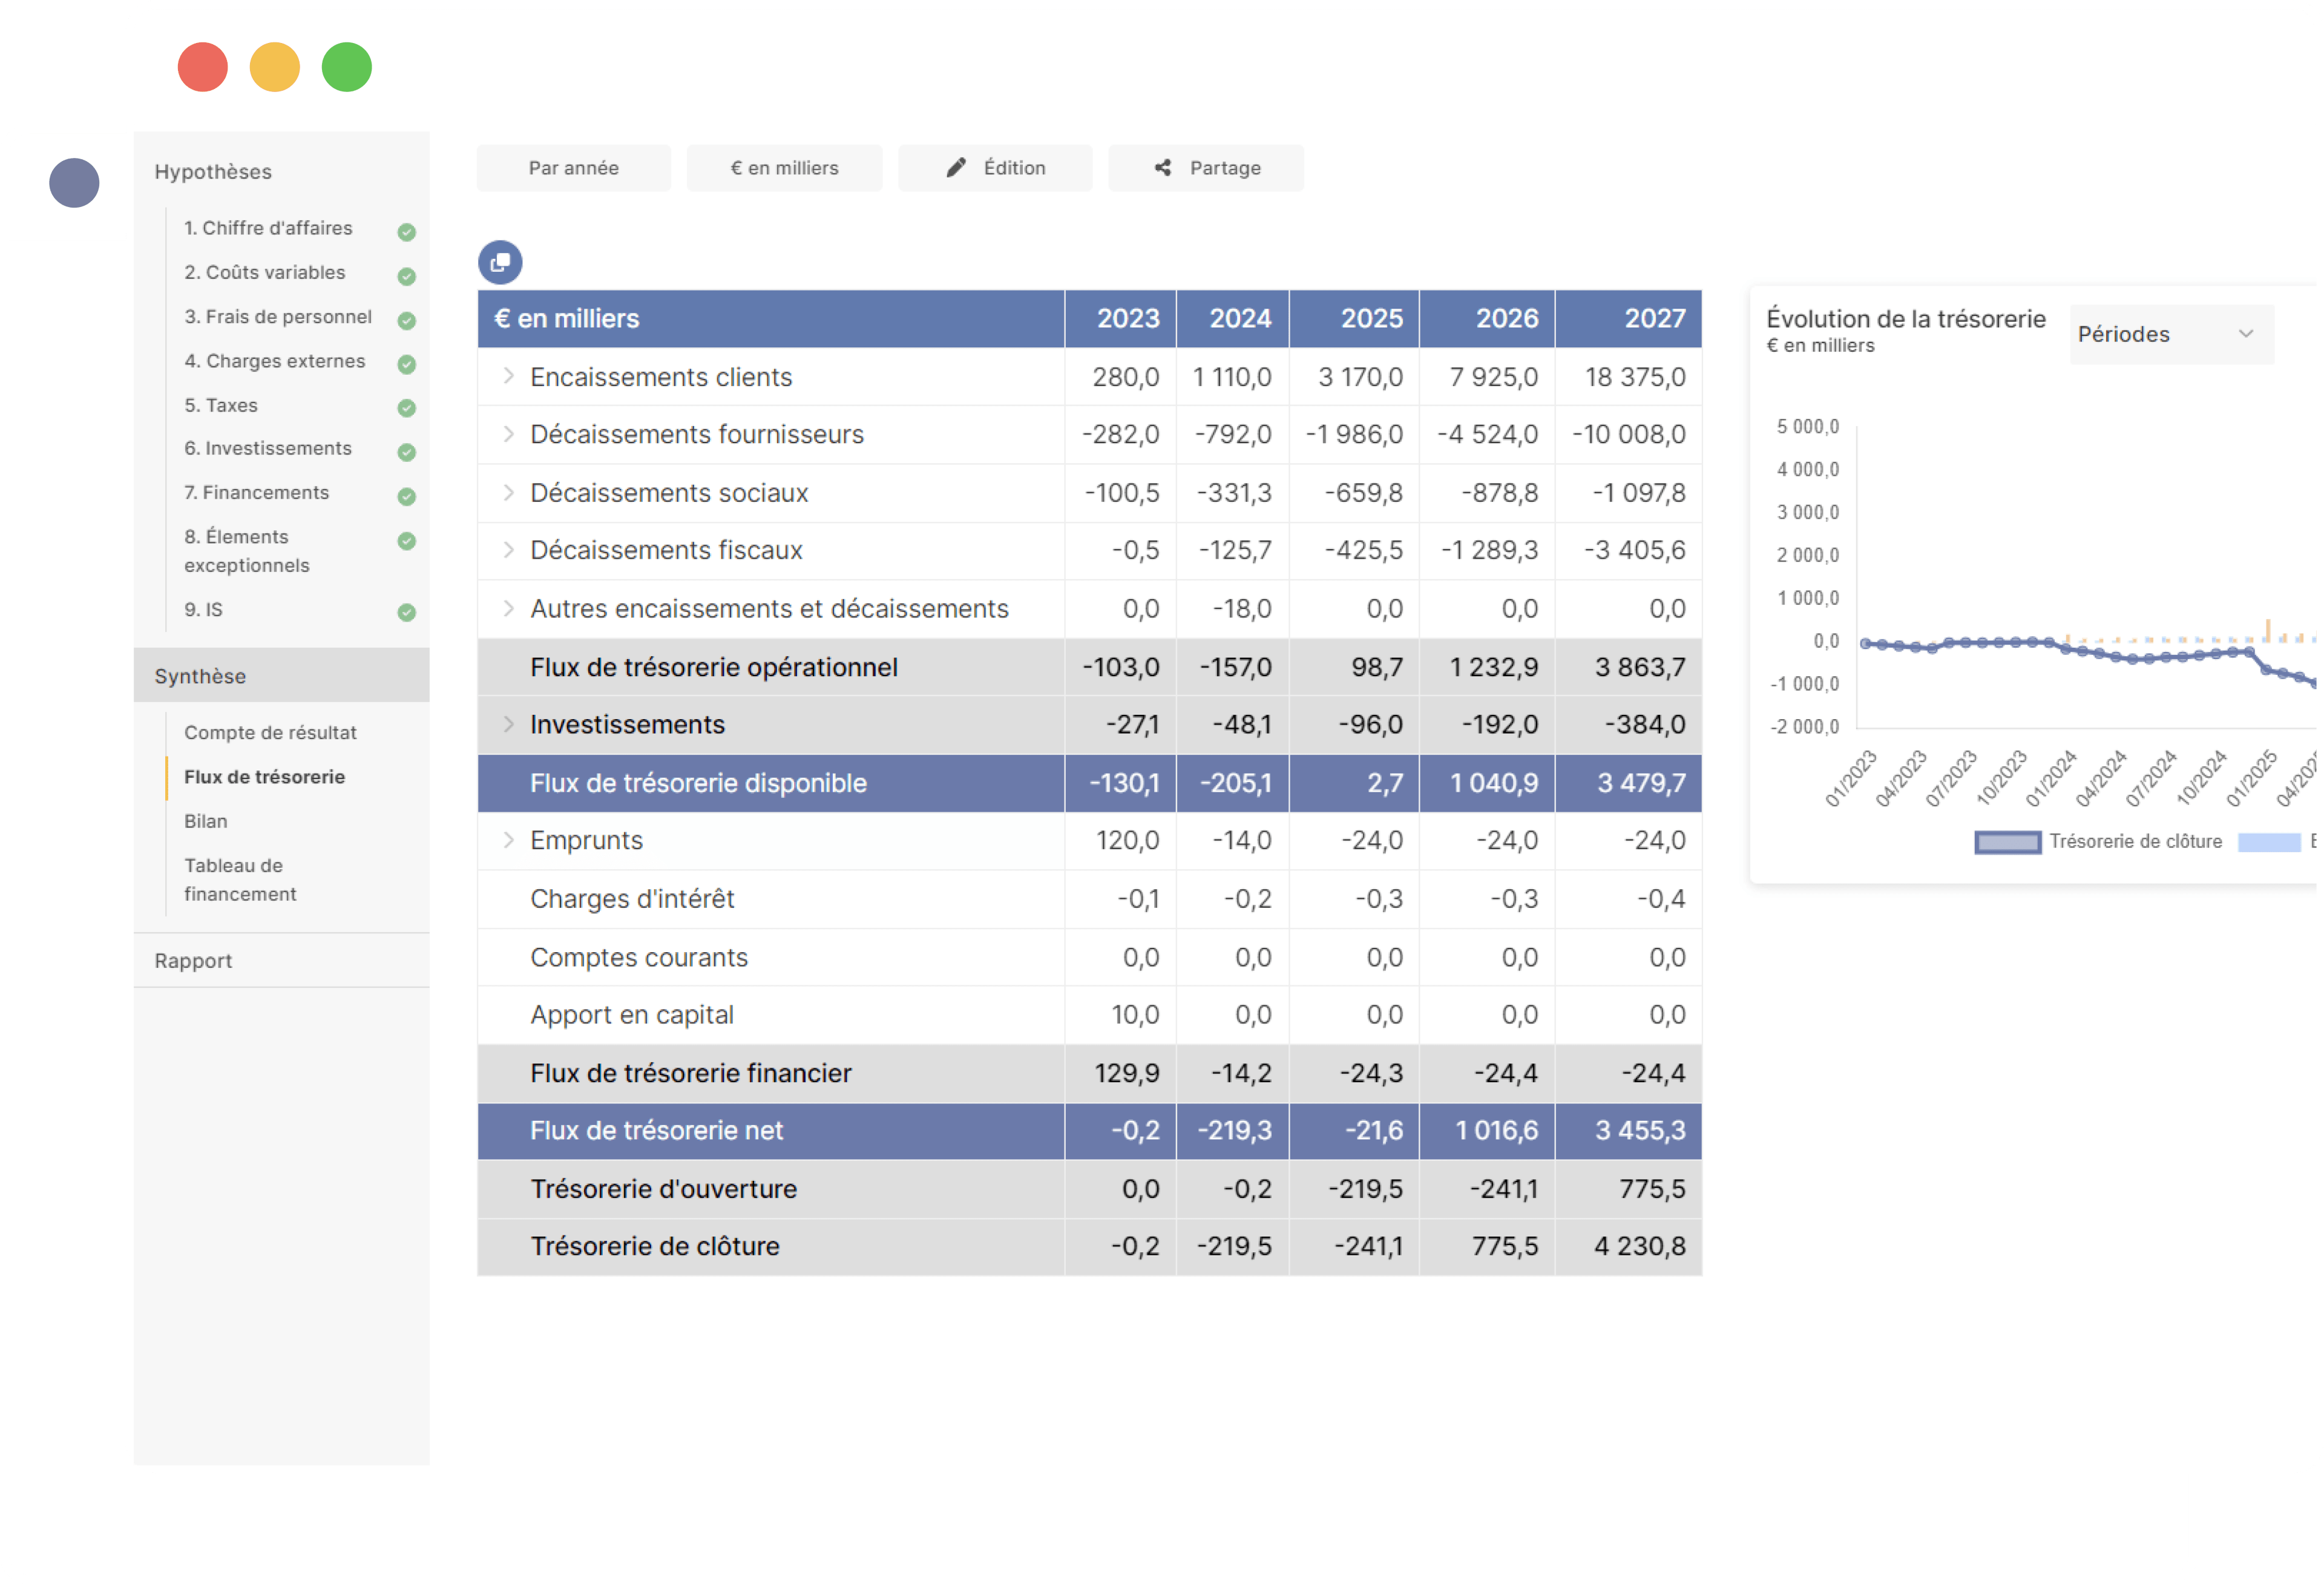This screenshot has height=1584, width=2324.
Task: Click the Évolution de la trésorerie chart title
Action: point(1905,319)
